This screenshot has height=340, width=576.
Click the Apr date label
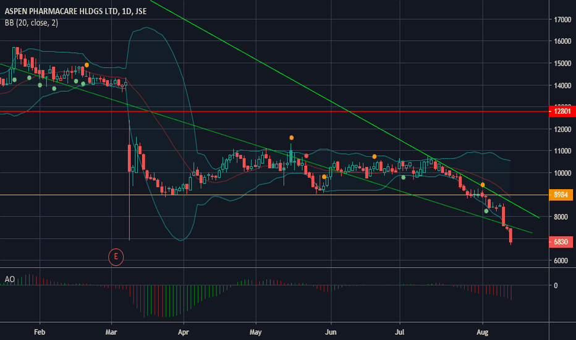pyautogui.click(x=184, y=333)
